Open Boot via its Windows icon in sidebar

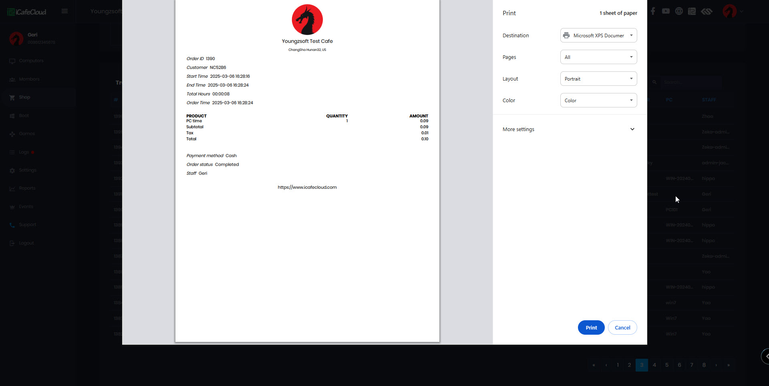tap(12, 116)
